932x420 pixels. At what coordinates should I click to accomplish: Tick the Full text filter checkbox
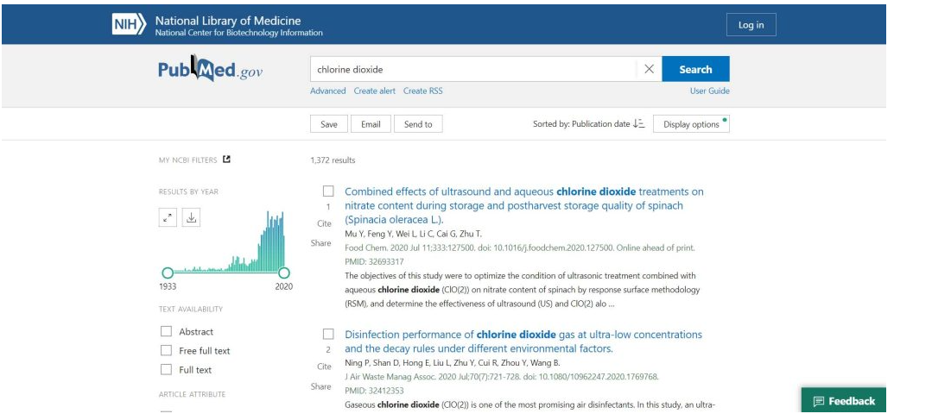pyautogui.click(x=166, y=370)
